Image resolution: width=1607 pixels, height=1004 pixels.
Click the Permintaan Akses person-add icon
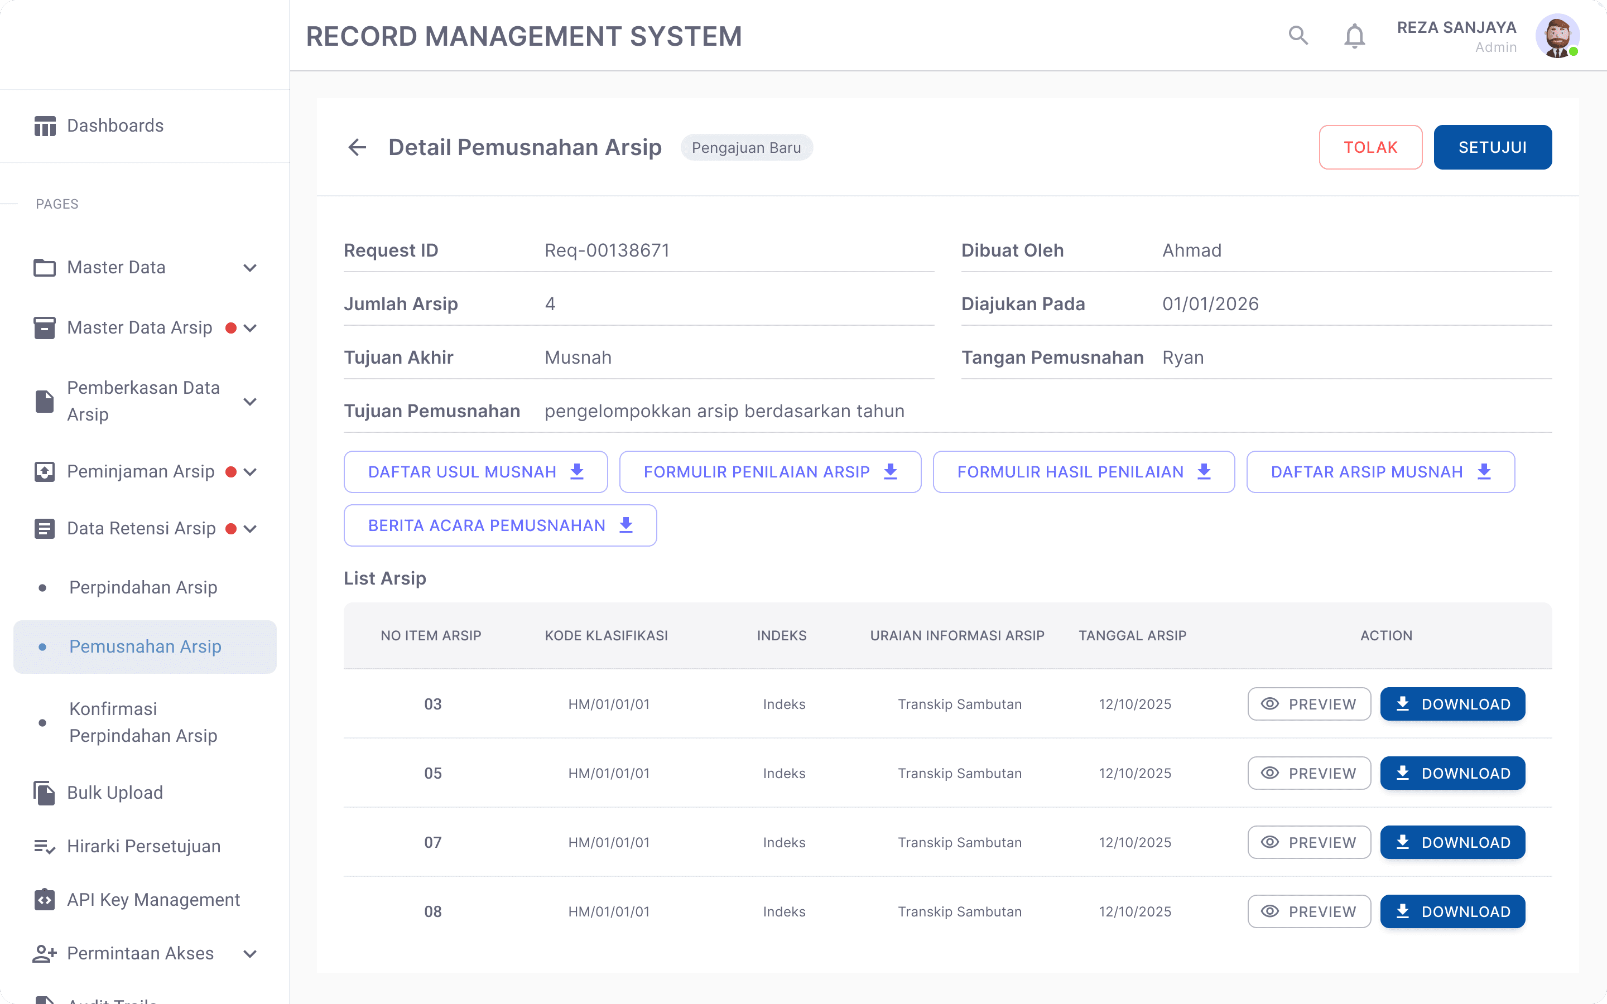(45, 954)
